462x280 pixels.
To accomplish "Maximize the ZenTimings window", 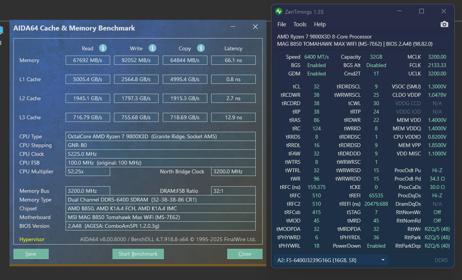I will coord(422,11).
